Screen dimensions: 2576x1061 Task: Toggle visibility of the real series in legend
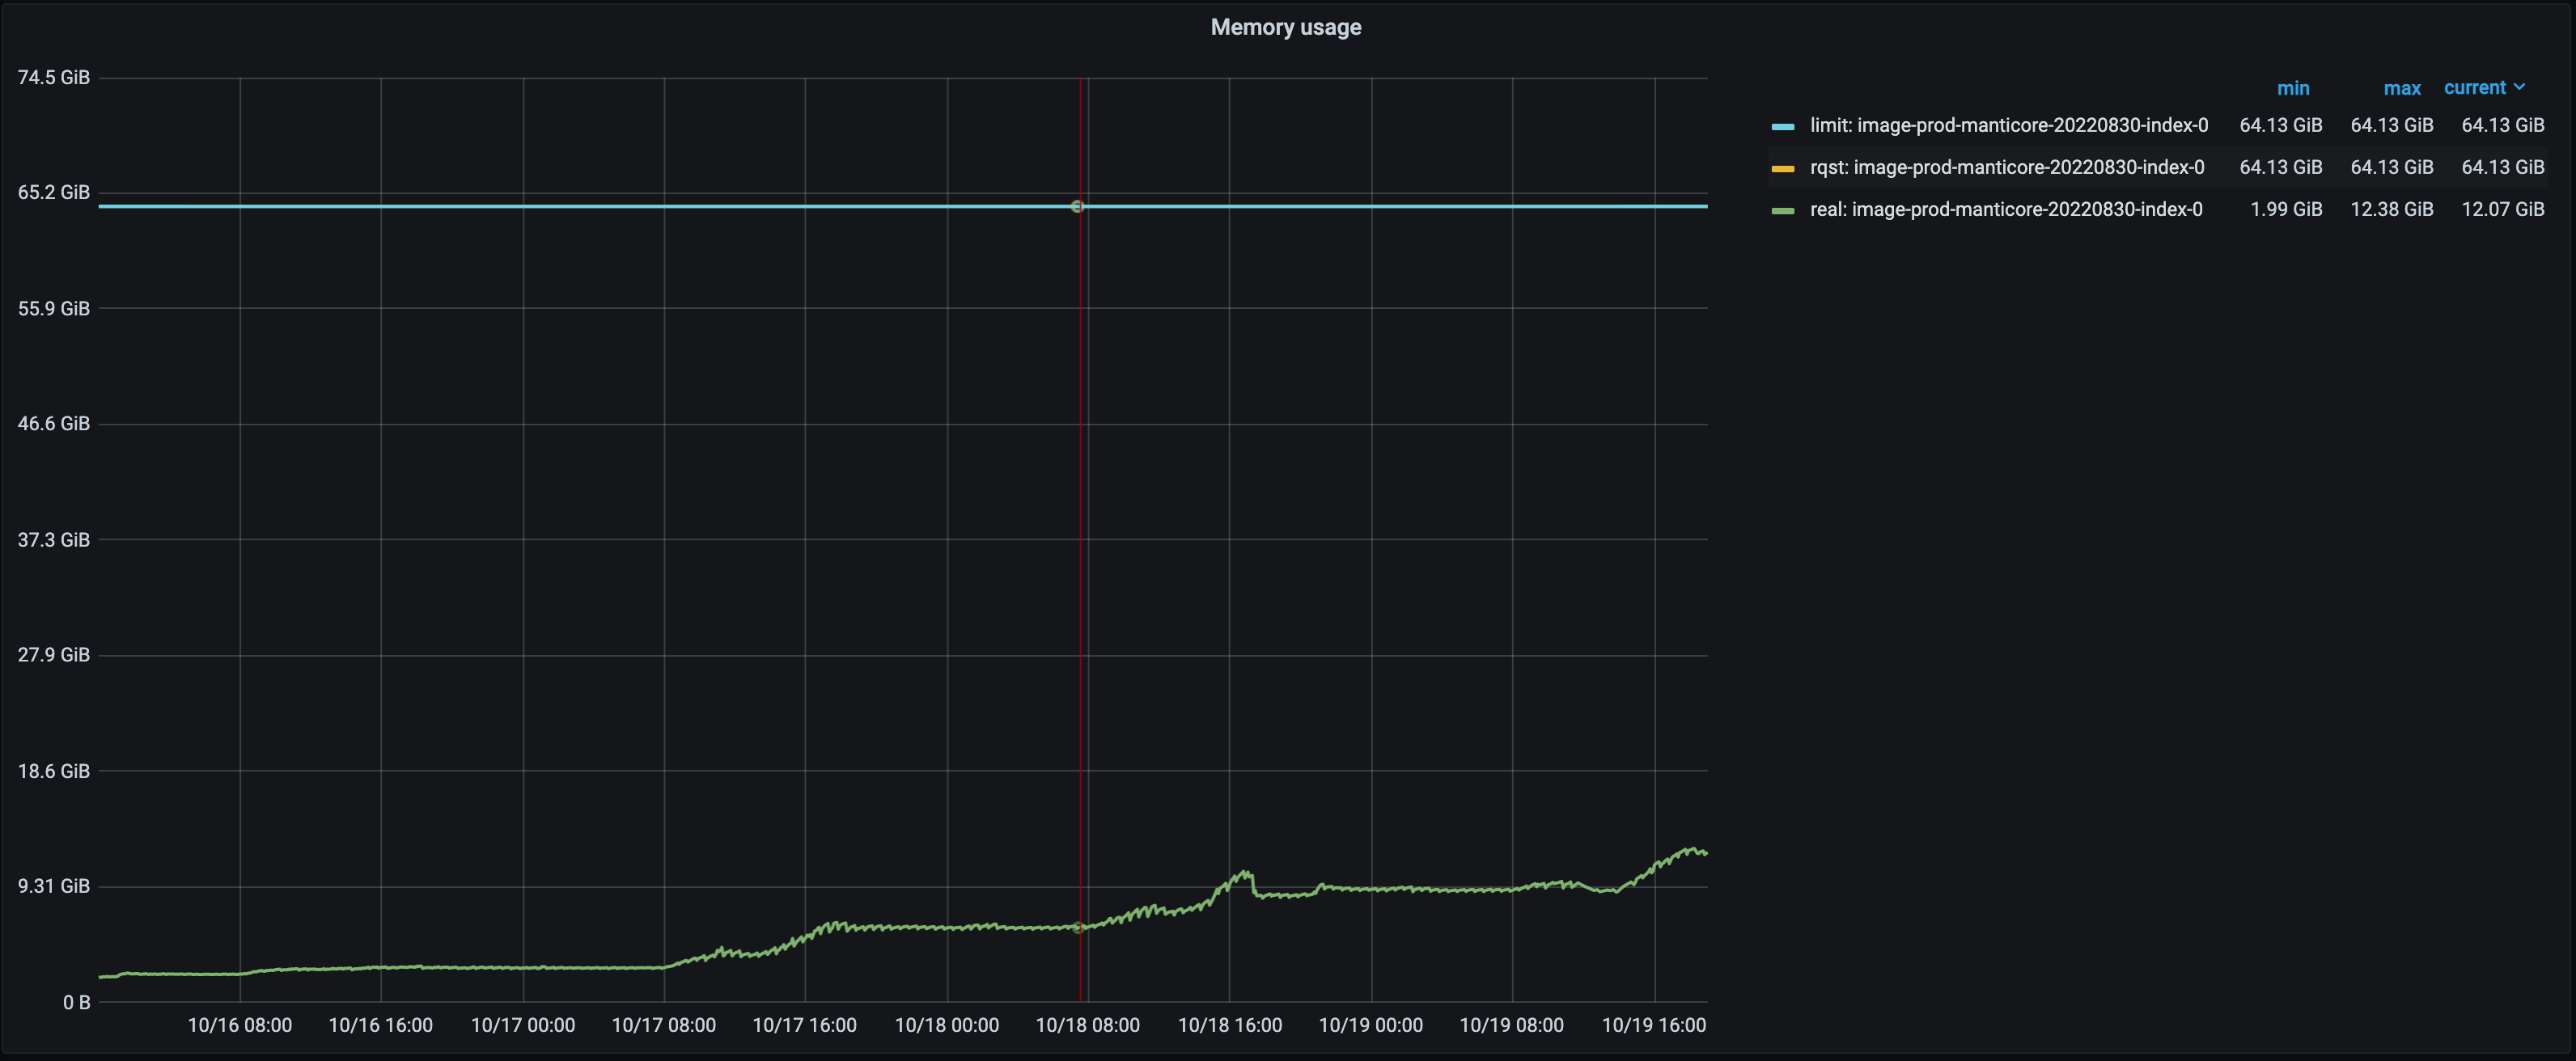(x=2005, y=210)
